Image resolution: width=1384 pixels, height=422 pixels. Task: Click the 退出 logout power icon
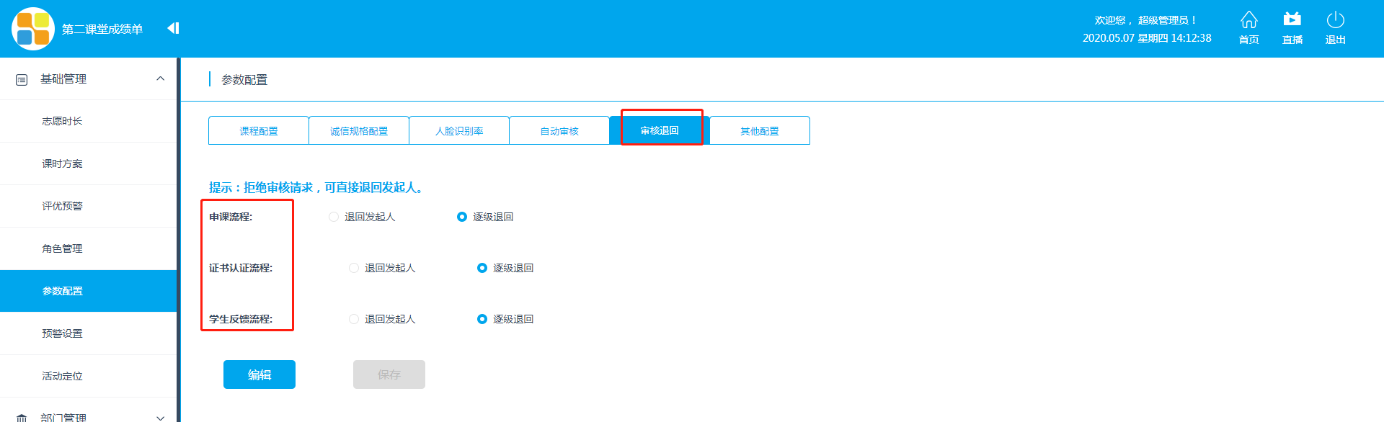coord(1335,20)
